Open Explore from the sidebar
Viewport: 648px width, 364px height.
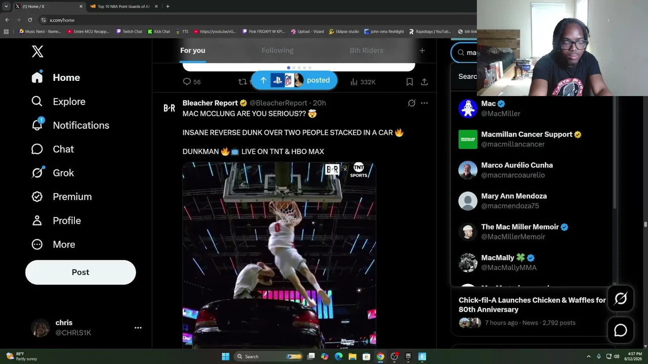58,102
